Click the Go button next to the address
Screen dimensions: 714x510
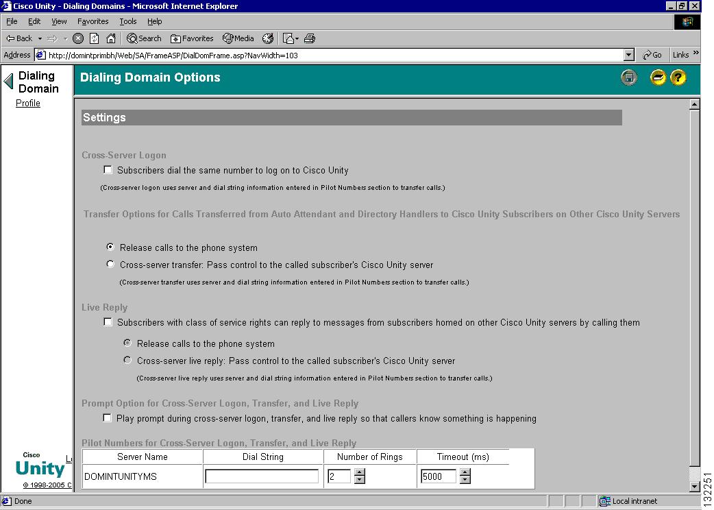[652, 55]
